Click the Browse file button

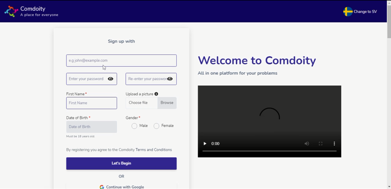coord(167,103)
